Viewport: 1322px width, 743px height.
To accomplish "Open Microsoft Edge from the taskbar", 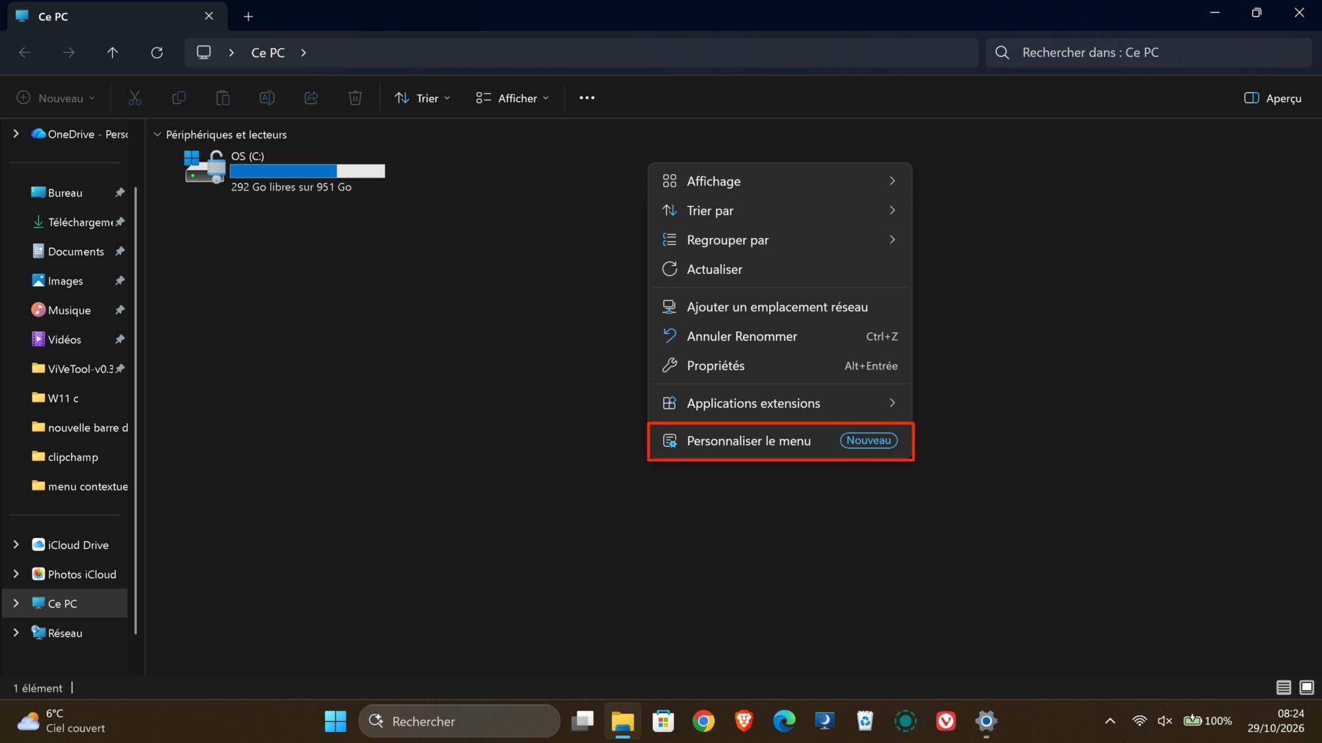I will 784,721.
